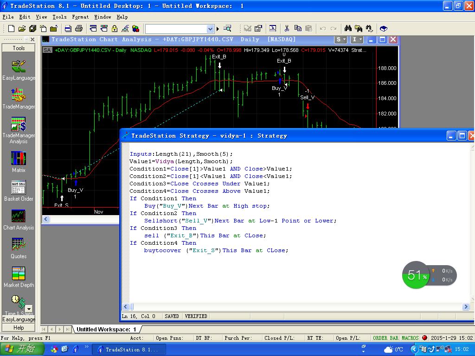Click the taskbar clock 15:02
The image size is (475, 356).
pyautogui.click(x=462, y=350)
